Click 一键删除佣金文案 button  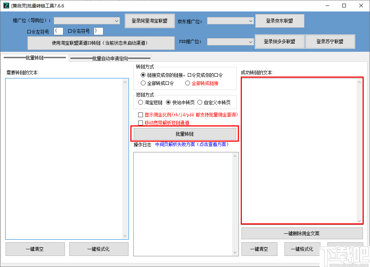[302, 233]
